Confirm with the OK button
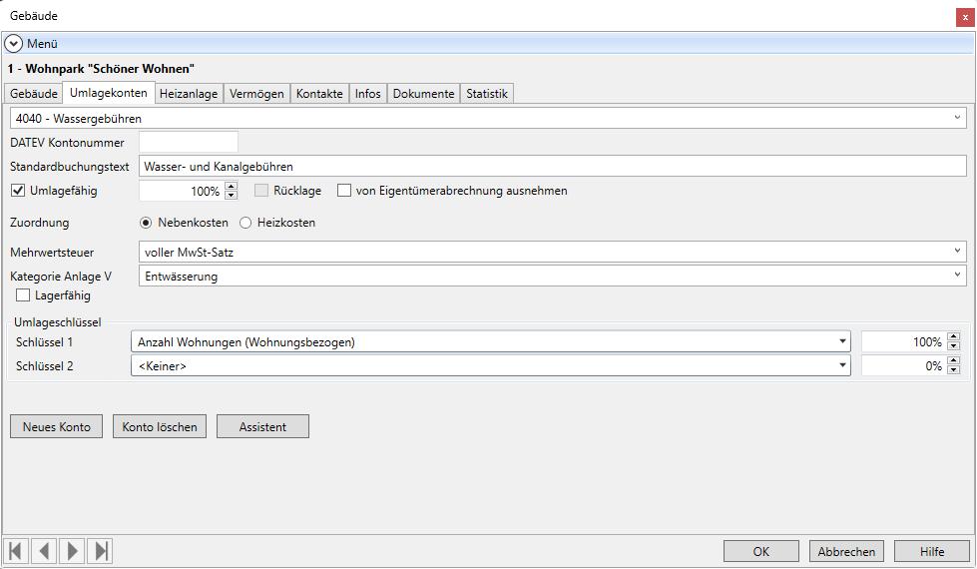Screen dimensions: 977x569 pos(760,551)
